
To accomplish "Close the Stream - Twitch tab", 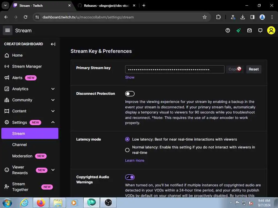I will tap(69, 5).
